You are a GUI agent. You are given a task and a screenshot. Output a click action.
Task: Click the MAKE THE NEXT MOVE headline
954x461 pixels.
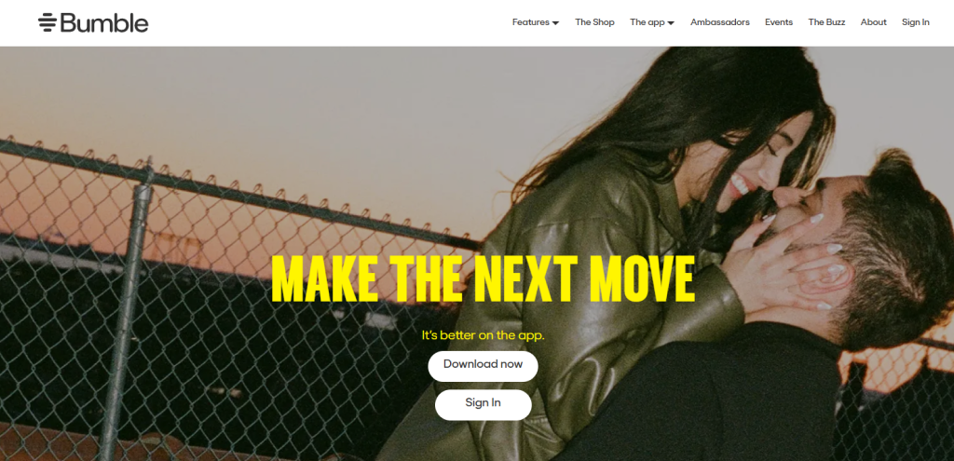pyautogui.click(x=484, y=279)
